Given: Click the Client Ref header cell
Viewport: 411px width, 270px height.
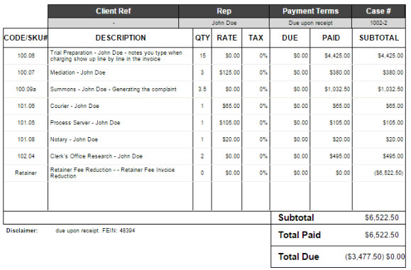Looking at the screenshot, I should tap(114, 11).
